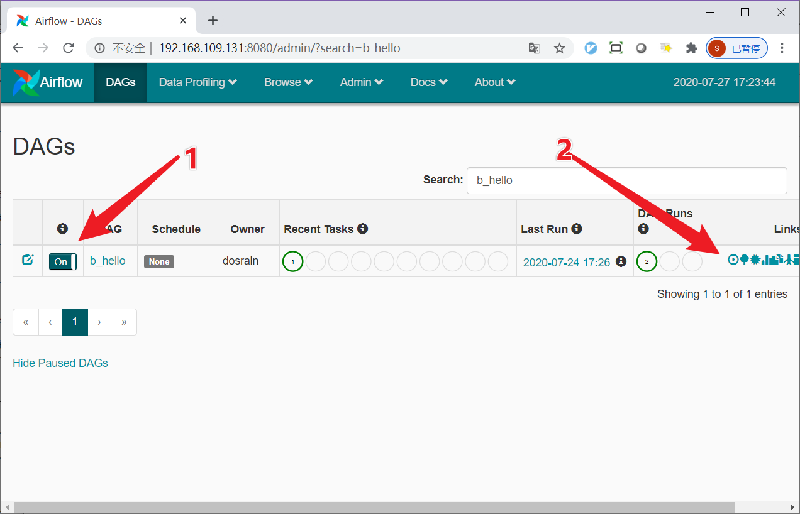The image size is (800, 514).
Task: Go back to previous page
Action: coord(18,48)
